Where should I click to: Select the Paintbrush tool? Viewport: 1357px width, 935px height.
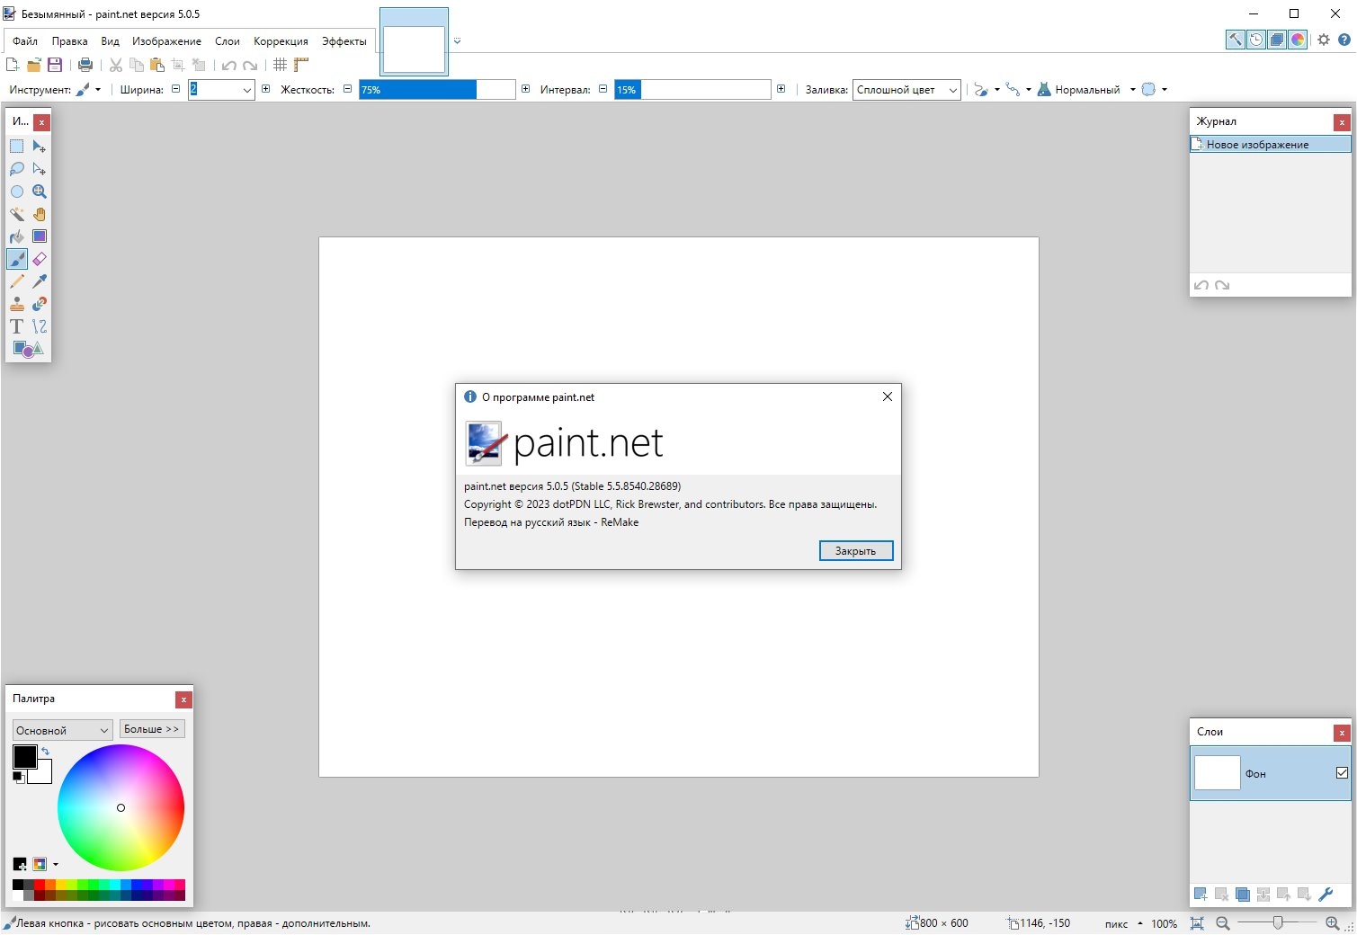tap(17, 259)
